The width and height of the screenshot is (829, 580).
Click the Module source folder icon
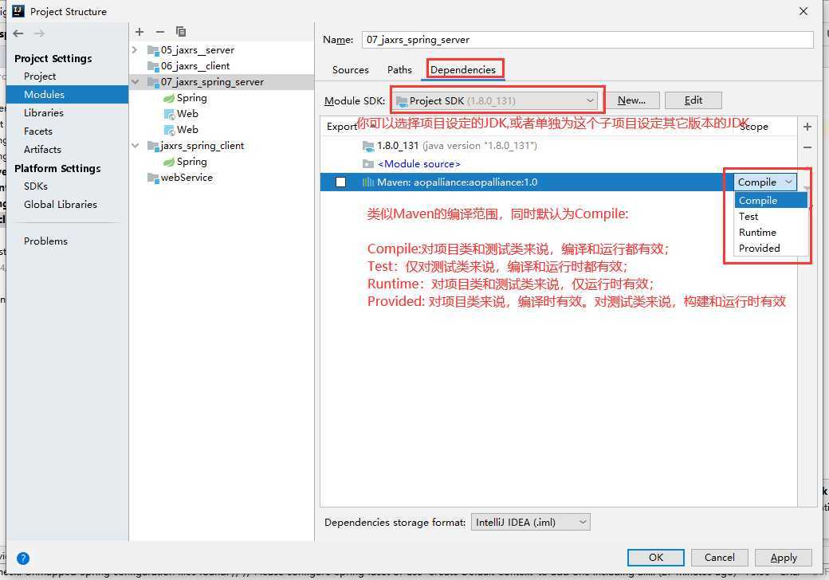pyautogui.click(x=368, y=164)
